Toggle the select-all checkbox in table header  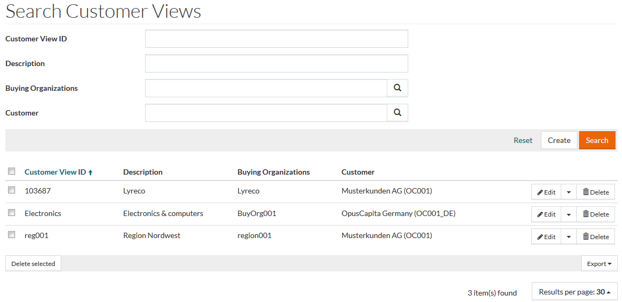pyautogui.click(x=11, y=171)
